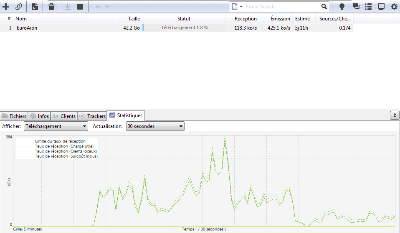The width and height of the screenshot is (400, 233).
Task: Sort list by Taille column header
Action: (134, 19)
